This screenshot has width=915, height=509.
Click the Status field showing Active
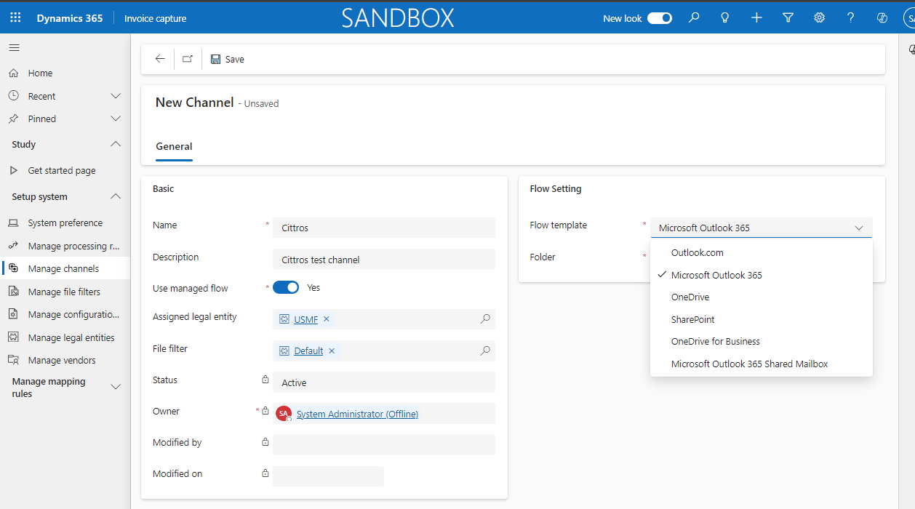point(384,382)
